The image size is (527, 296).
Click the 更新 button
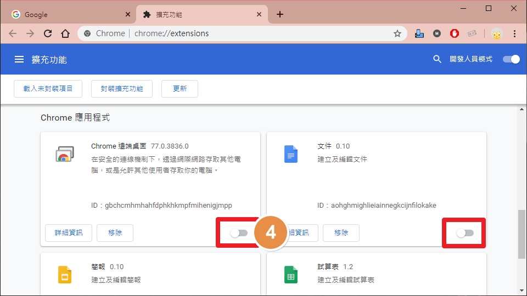[x=180, y=89]
